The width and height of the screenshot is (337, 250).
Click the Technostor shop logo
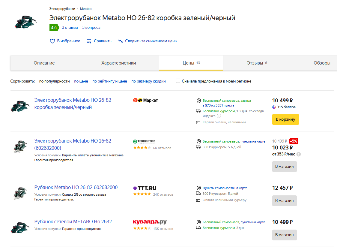pos(144,141)
